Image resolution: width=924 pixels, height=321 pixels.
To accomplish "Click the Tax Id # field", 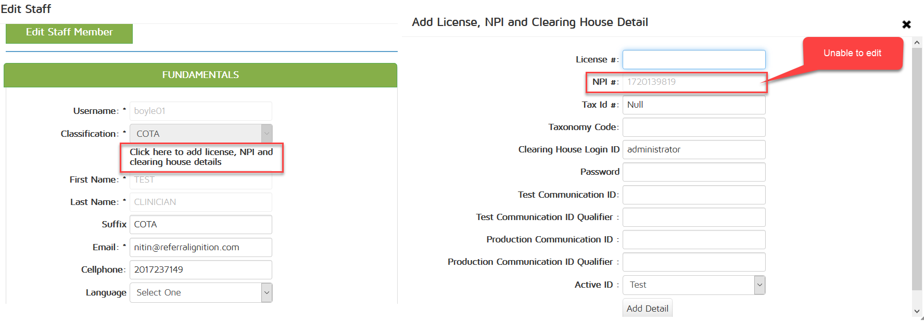I will (x=694, y=105).
